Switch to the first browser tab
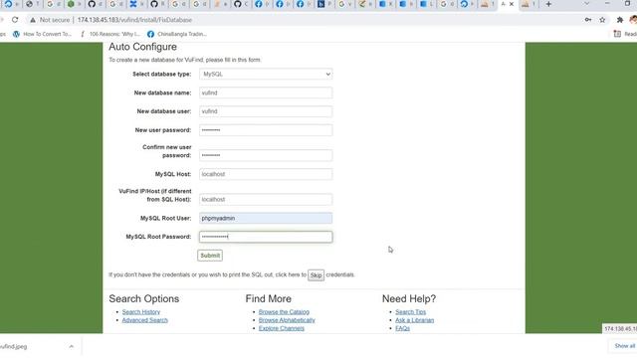Screen dimensions: 637x358 (11, 4)
